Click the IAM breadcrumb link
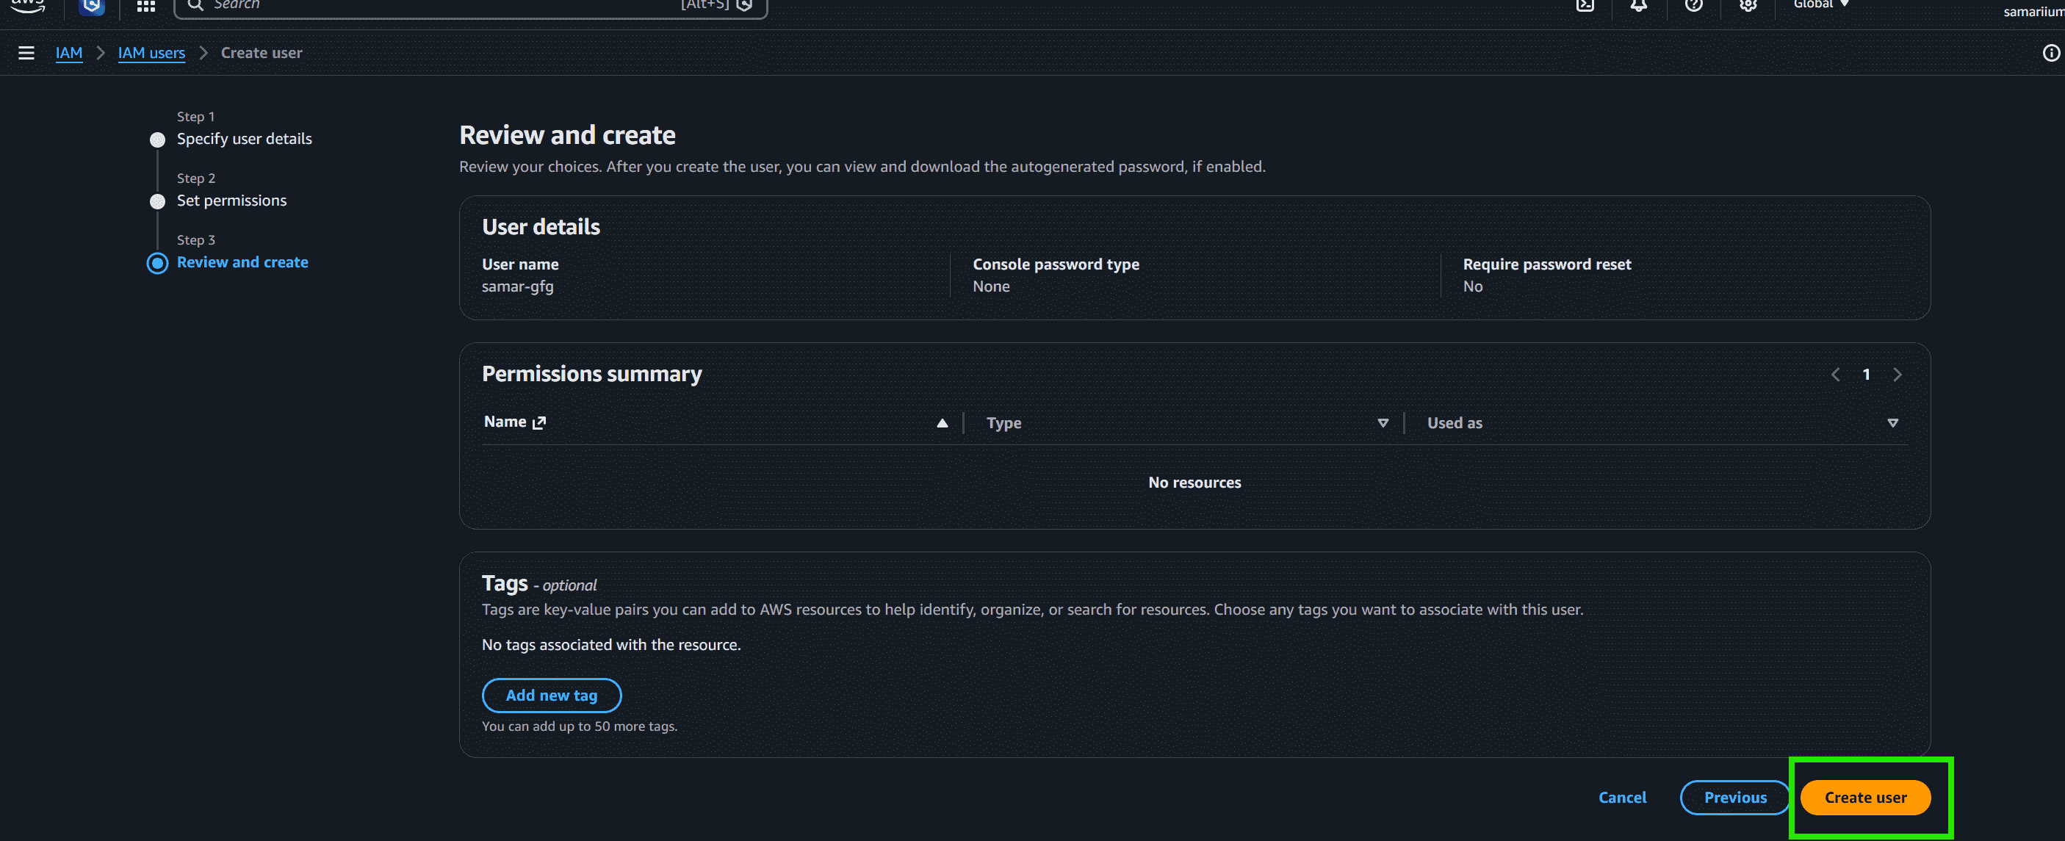 [x=69, y=53]
